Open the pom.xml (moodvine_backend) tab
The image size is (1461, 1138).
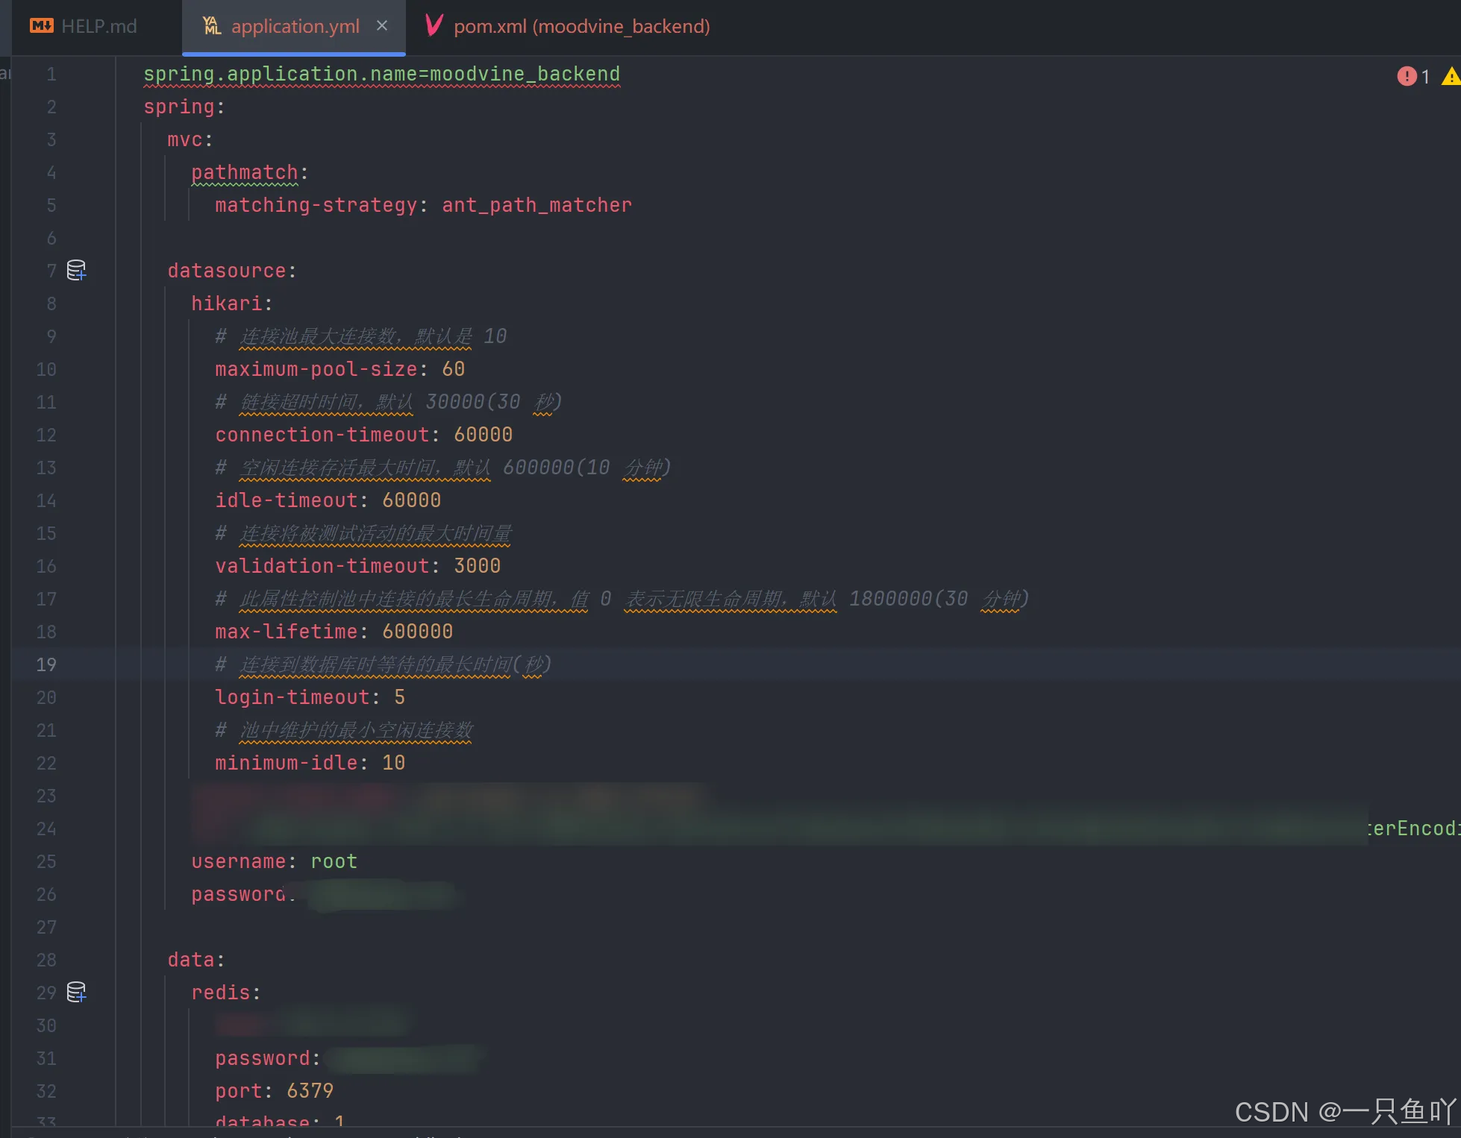pyautogui.click(x=581, y=26)
